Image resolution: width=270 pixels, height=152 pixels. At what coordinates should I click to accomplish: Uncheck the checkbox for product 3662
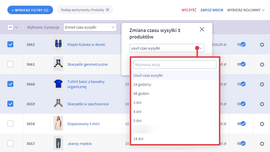pos(10,44)
